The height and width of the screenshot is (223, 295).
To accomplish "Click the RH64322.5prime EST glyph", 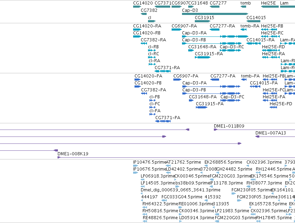I will [x=145, y=207].
